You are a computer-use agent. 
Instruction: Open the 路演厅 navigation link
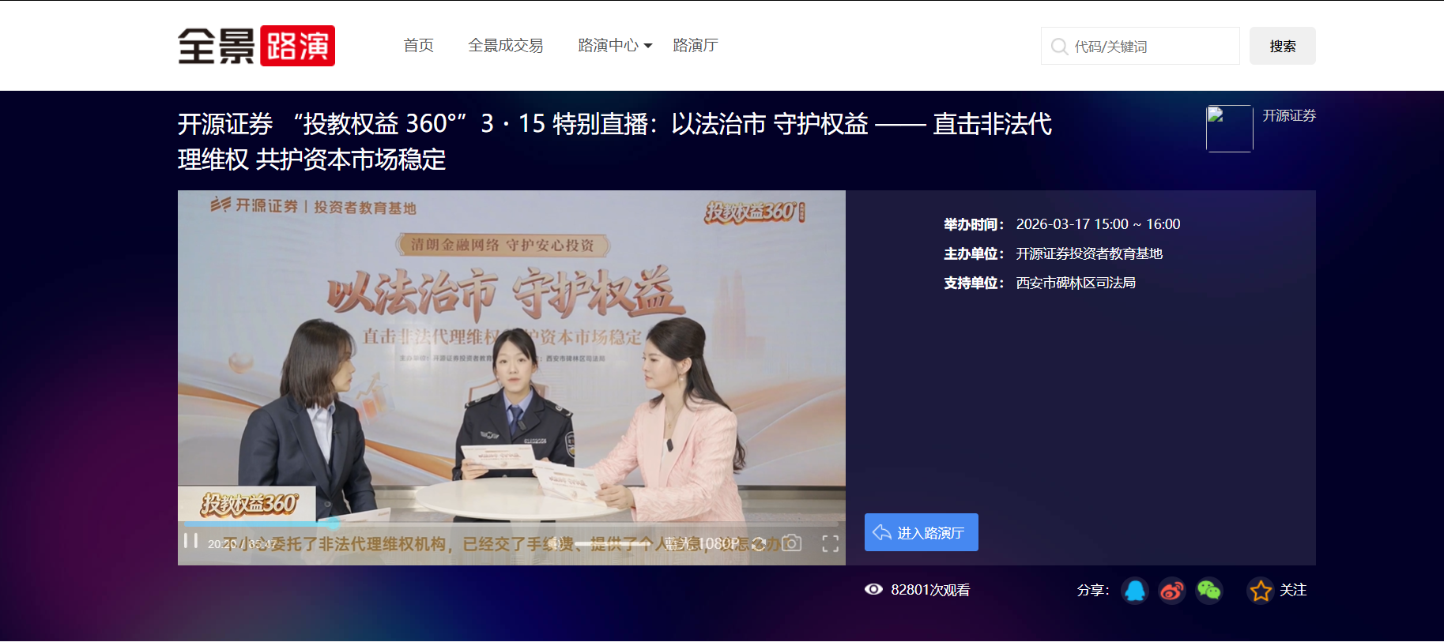coord(695,46)
